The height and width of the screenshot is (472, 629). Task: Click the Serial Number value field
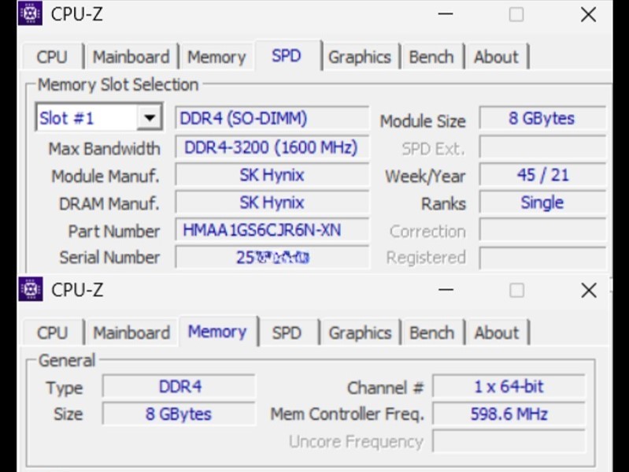272,257
